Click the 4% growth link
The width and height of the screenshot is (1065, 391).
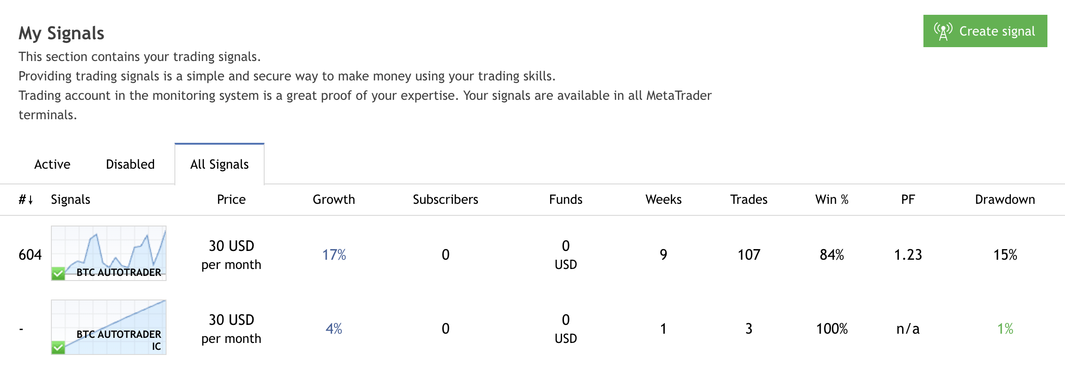[x=334, y=329]
